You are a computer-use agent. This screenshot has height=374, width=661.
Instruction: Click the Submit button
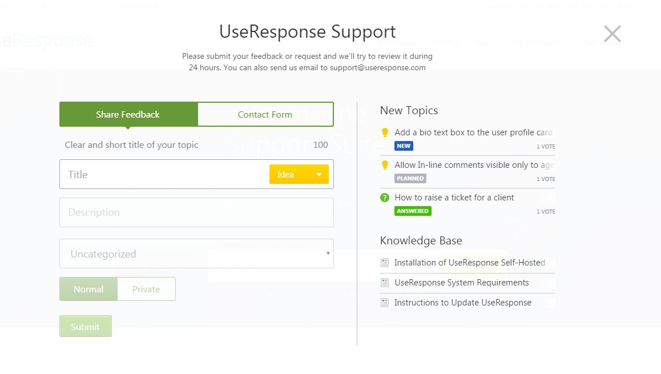[85, 326]
